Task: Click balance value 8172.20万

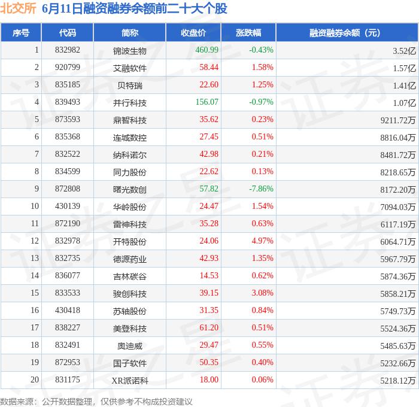Action: 398,190
